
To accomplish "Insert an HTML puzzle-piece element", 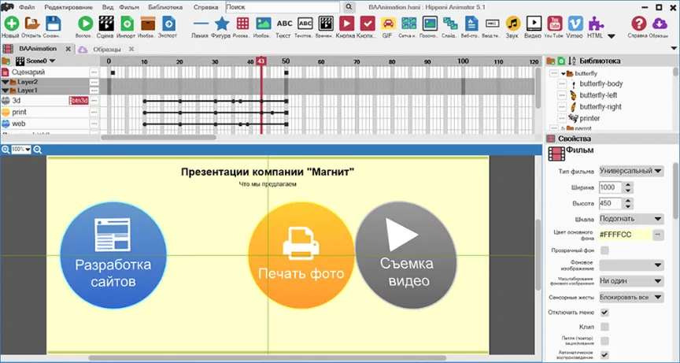I will (x=596, y=24).
